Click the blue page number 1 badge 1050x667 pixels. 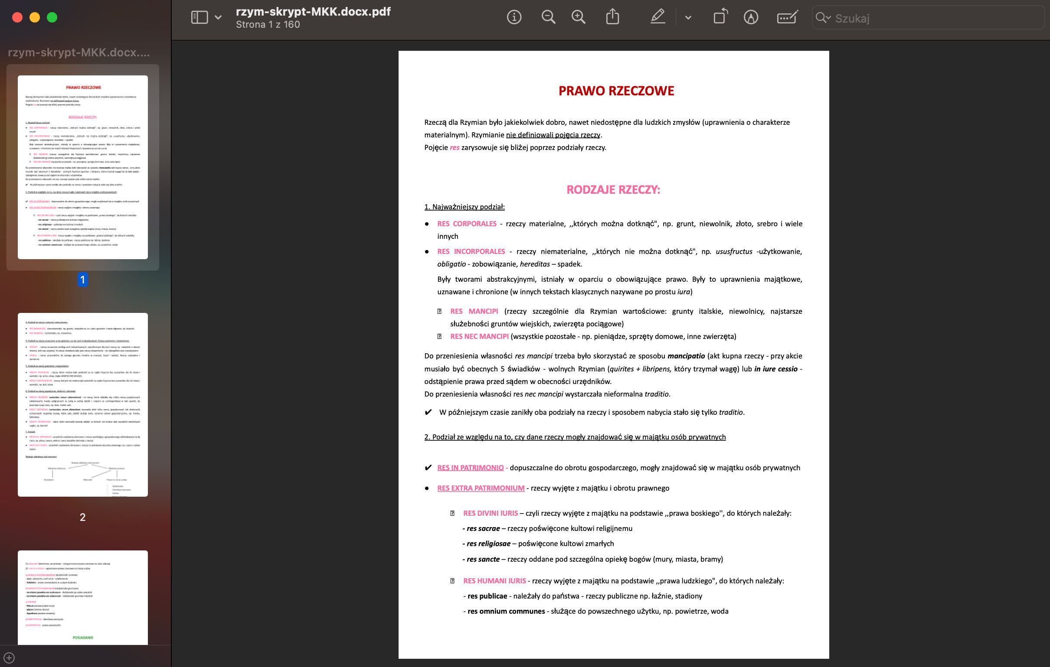tap(82, 280)
